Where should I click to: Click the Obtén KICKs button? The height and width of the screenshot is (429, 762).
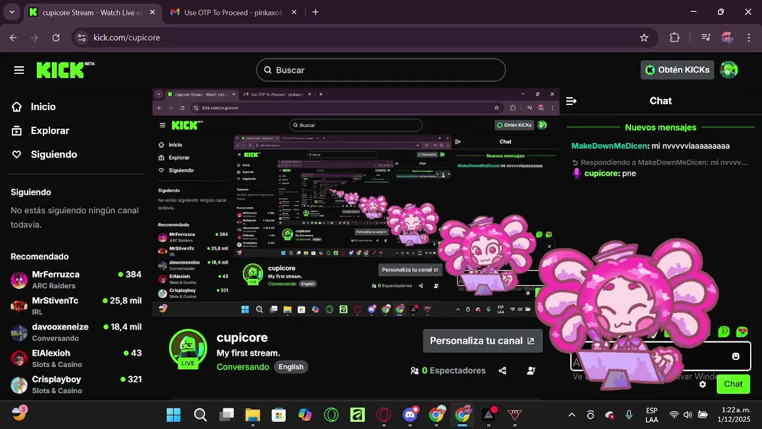click(677, 70)
